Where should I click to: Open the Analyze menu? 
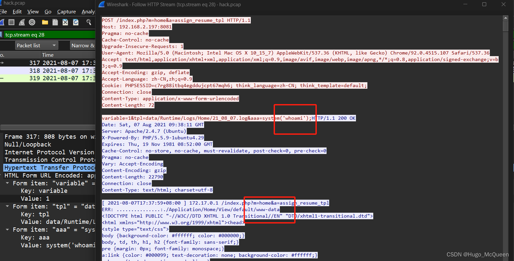88,12
